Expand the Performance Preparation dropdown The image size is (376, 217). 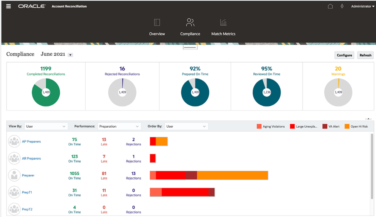(x=119, y=126)
